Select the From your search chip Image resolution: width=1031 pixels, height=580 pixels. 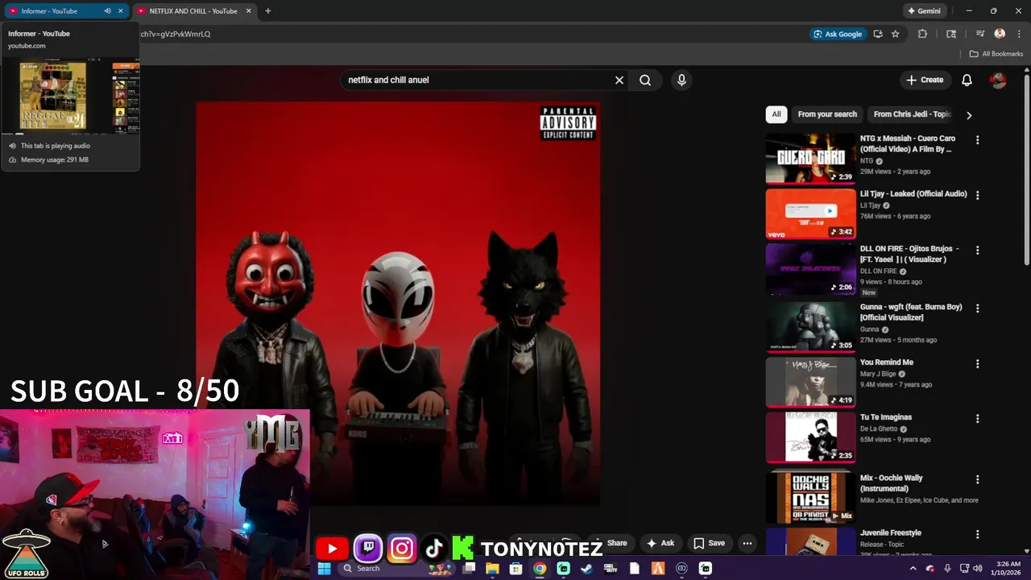[827, 114]
